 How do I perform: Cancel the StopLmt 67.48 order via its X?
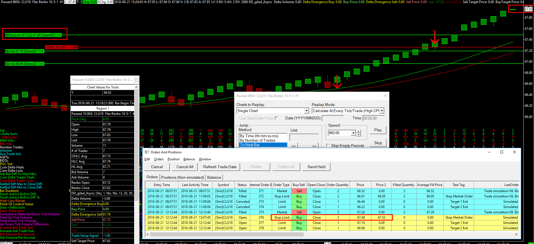[59, 35]
